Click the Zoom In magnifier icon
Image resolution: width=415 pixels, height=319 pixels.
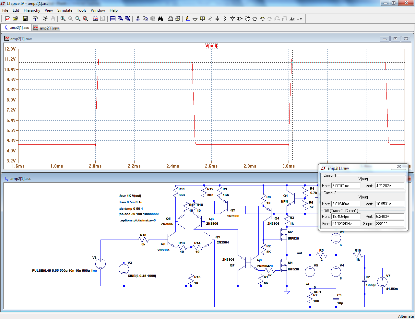[63, 19]
